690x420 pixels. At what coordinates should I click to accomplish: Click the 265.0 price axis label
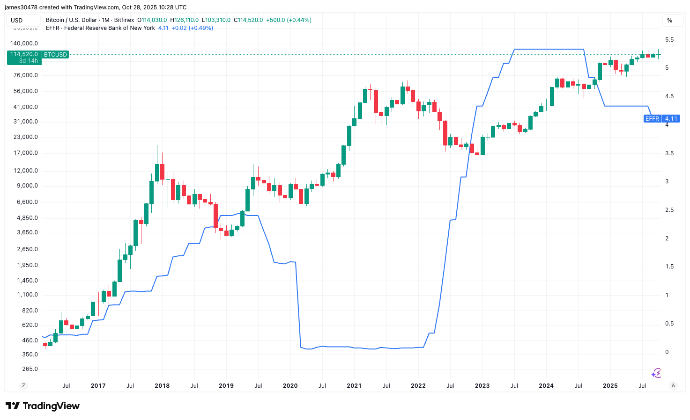pyautogui.click(x=30, y=369)
